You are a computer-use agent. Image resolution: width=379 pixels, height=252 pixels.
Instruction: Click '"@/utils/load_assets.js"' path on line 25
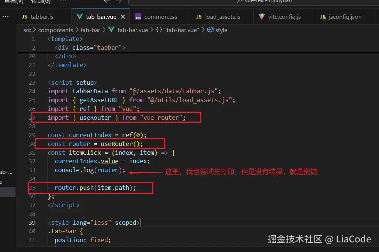(189, 100)
